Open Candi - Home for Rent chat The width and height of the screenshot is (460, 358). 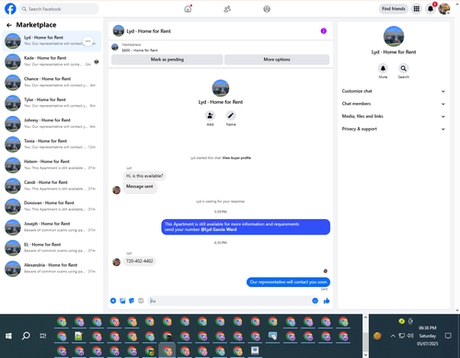(52, 186)
